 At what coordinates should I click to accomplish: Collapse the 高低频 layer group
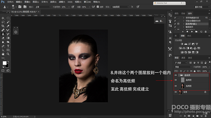[x=179, y=75]
